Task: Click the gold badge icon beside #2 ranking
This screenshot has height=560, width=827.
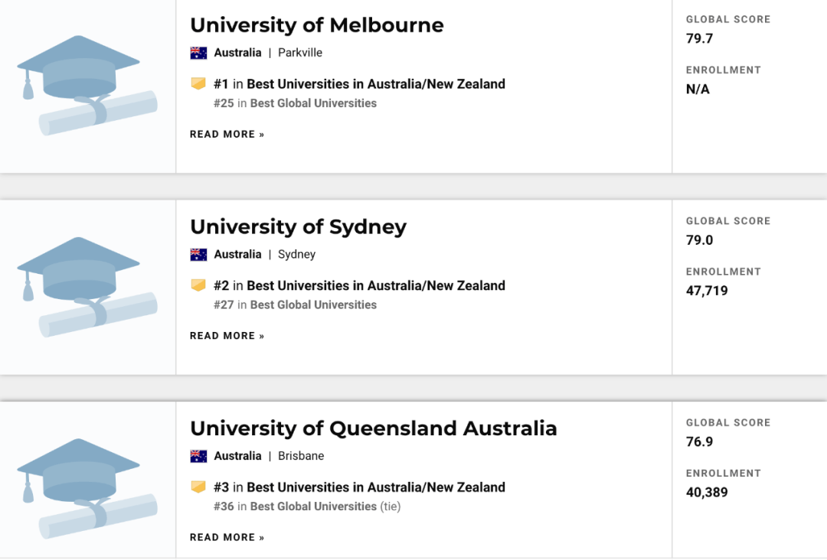Action: (x=198, y=285)
